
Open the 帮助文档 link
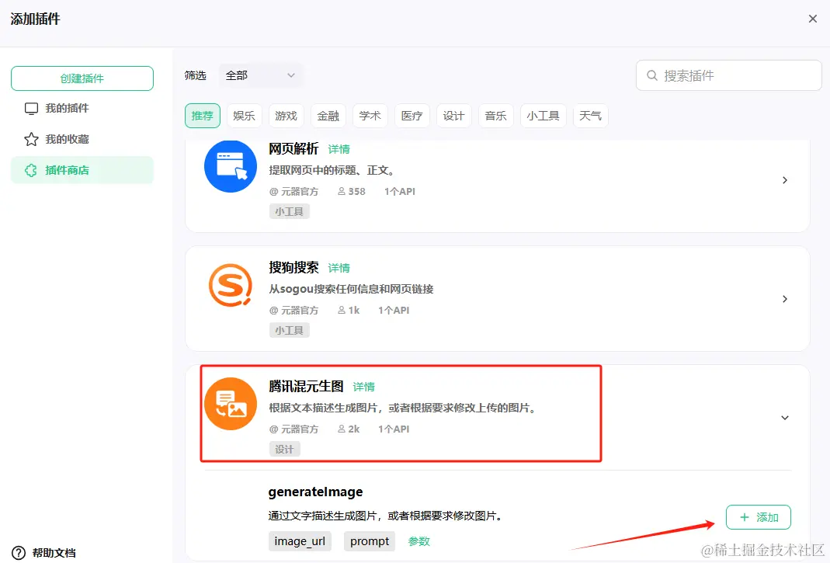point(54,553)
